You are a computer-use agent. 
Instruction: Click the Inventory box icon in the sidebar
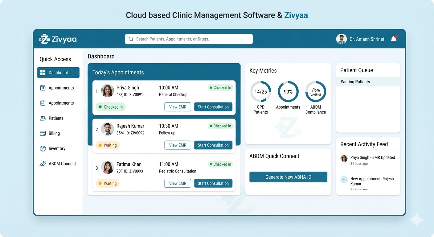coord(43,148)
